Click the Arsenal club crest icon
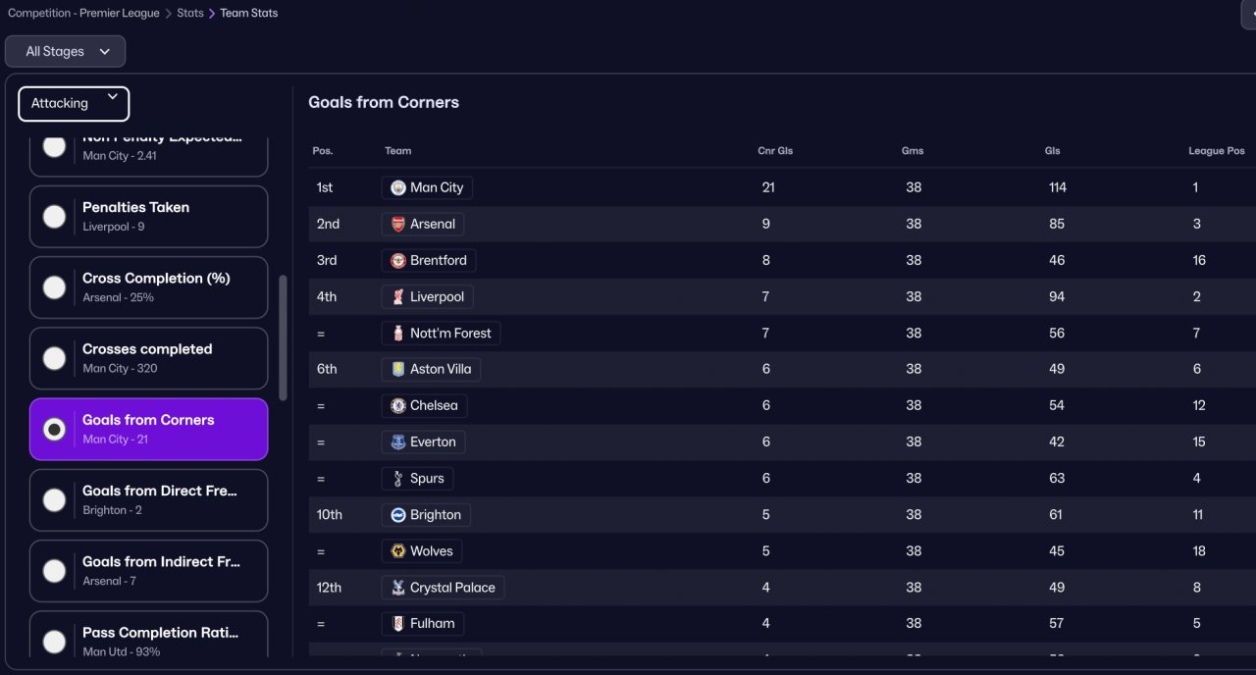1256x675 pixels. 398,224
